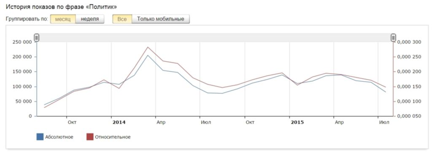
Task: Show Только мобильные impressions
Action: click(161, 19)
